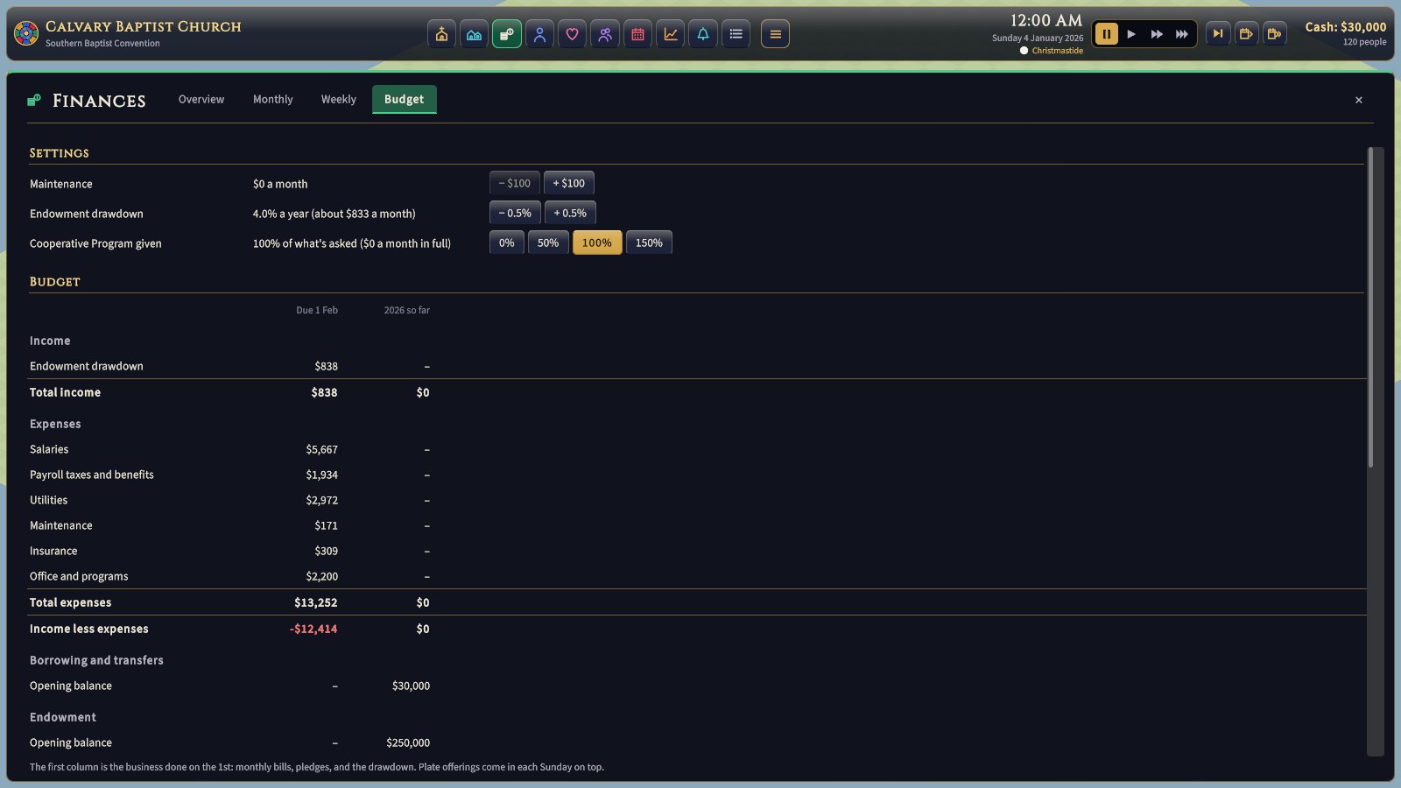Screen dimensions: 1401x788
Task: Raise endowment drawdown with + 0.5% button
Action: click(570, 213)
